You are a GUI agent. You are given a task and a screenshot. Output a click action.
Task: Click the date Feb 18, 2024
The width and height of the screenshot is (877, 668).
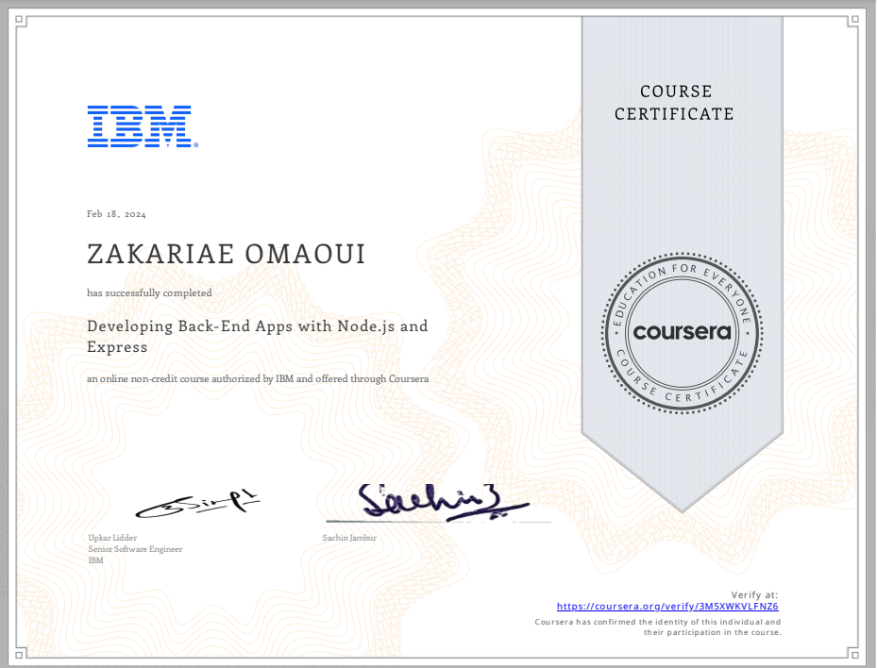[x=116, y=214]
